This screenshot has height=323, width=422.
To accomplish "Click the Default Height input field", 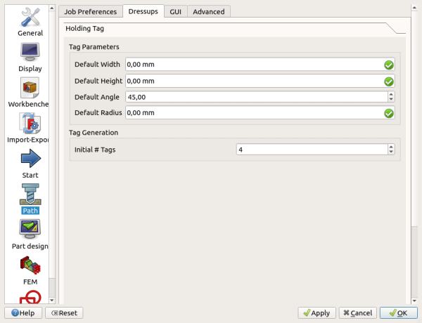I will [x=260, y=81].
